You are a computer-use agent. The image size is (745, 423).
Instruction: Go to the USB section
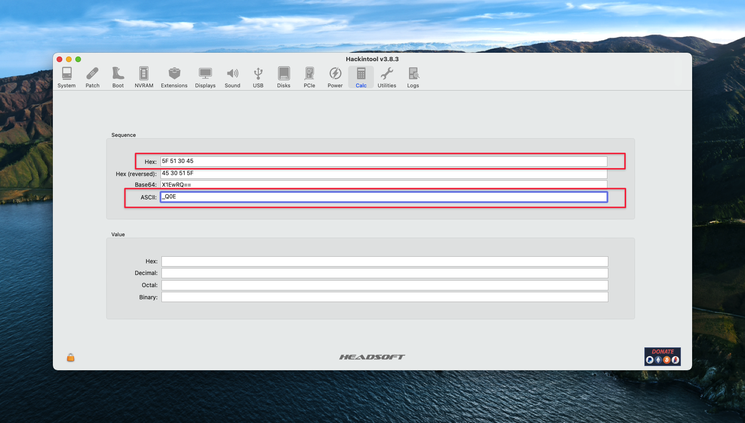(x=258, y=77)
